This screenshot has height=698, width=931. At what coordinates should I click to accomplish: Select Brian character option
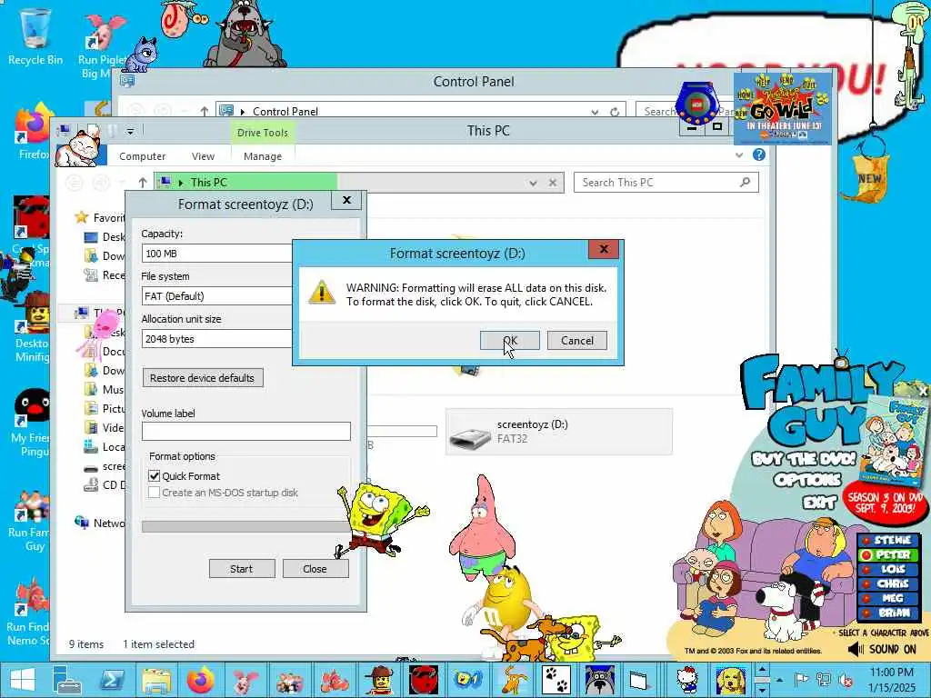(x=888, y=613)
